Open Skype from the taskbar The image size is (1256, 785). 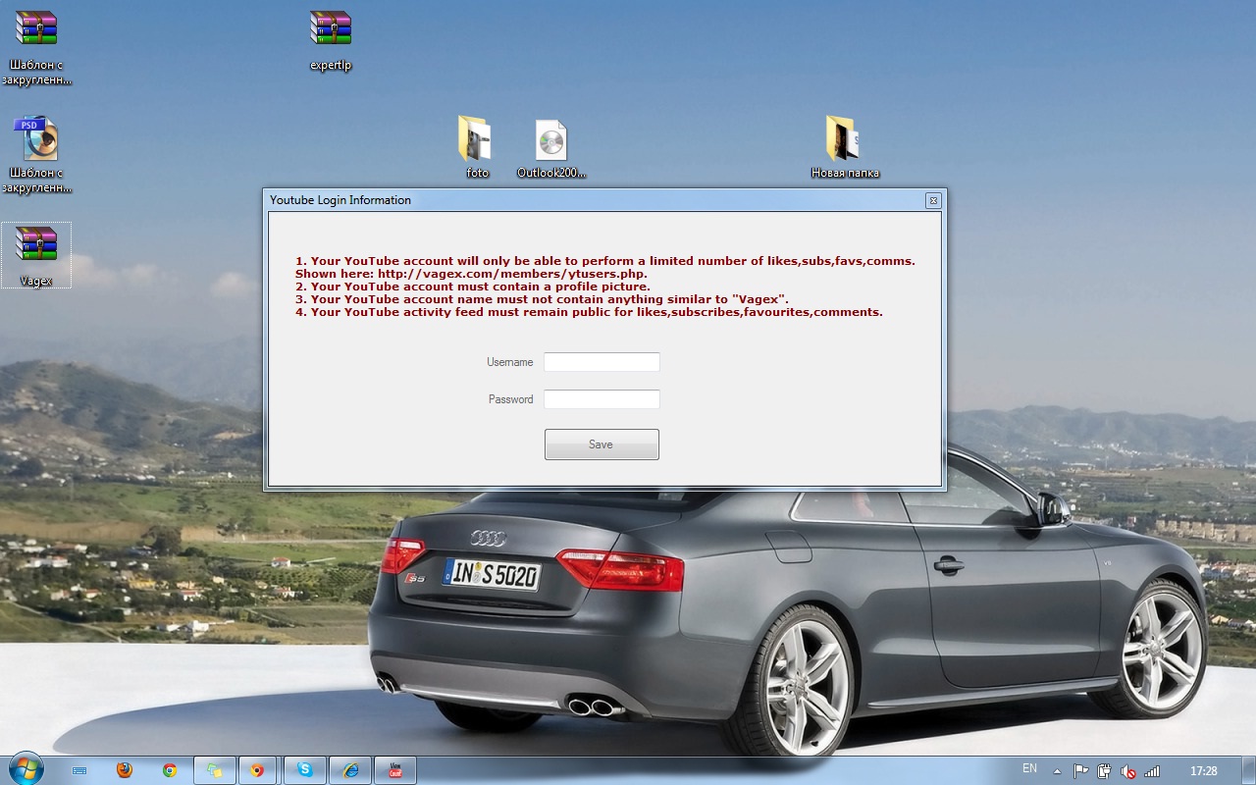[x=305, y=770]
